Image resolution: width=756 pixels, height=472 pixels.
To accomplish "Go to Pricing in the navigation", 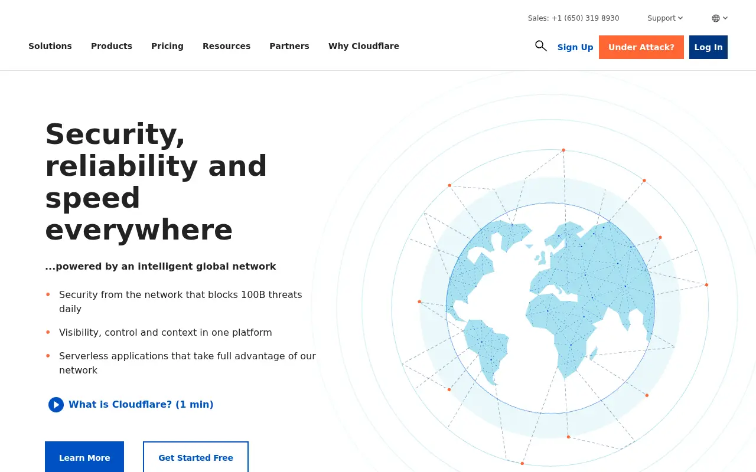I will coord(167,46).
